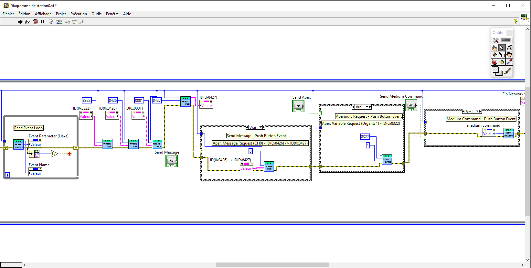The image size is (531, 268).
Task: Open Medium Command case selector dropdown
Action: coord(477,112)
